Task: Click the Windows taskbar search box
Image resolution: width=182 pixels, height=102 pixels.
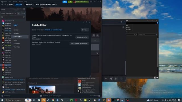Action: (15, 100)
